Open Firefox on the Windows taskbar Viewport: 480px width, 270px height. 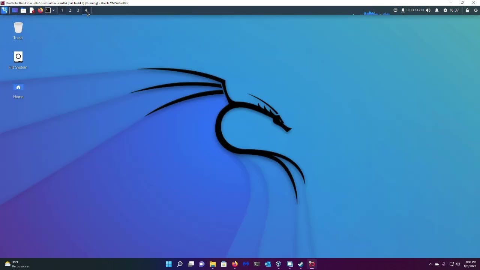pos(235,264)
